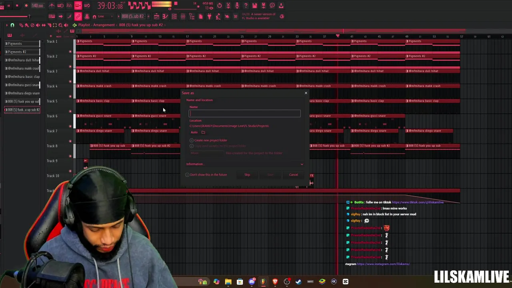Select the Pigments pattern in picker list

(22, 43)
